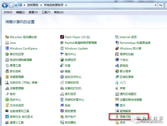Open 电源选项 icon

pyautogui.click(x=62, y=60)
